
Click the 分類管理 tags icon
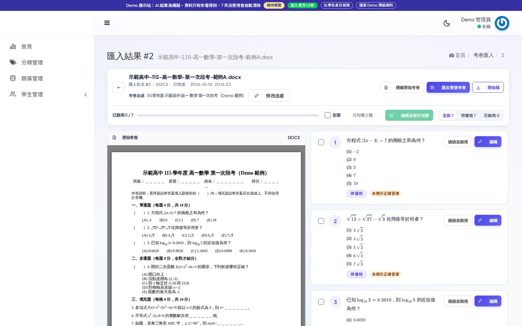13,62
